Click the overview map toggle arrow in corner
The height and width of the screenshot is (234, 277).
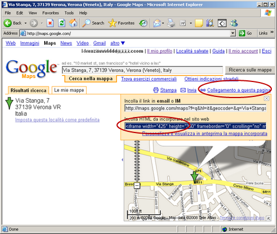(x=268, y=219)
